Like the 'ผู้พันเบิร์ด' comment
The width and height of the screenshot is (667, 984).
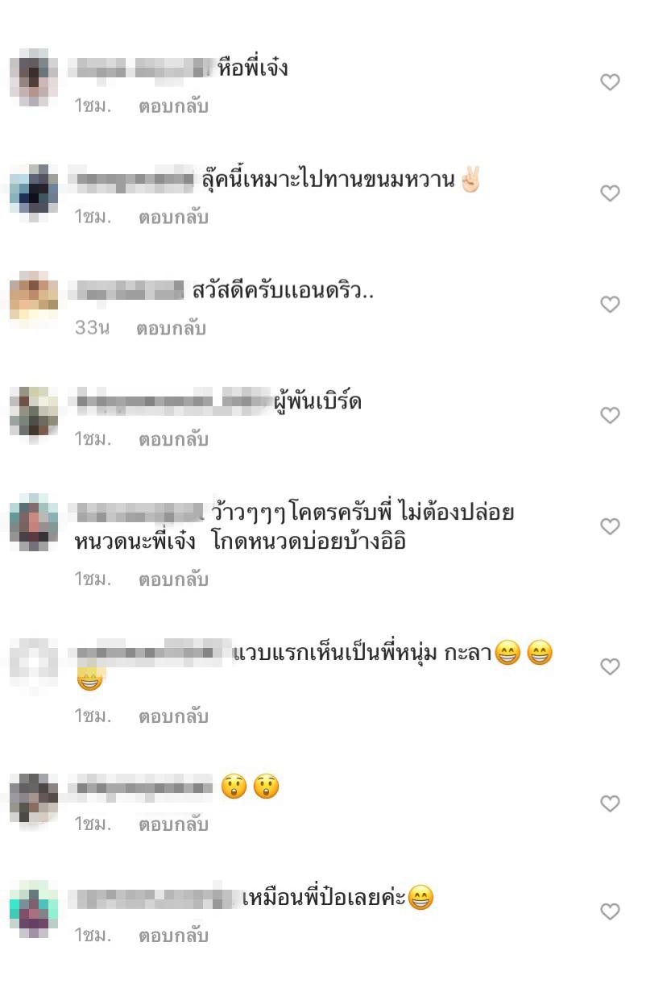[611, 416]
